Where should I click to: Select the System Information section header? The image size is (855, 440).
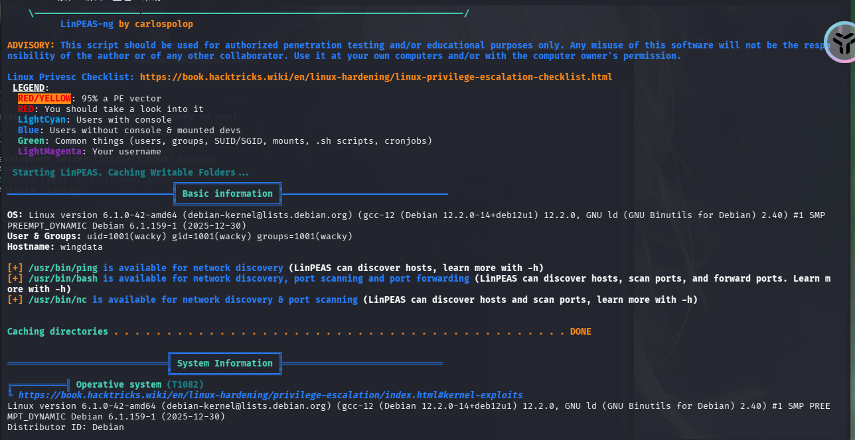point(224,363)
